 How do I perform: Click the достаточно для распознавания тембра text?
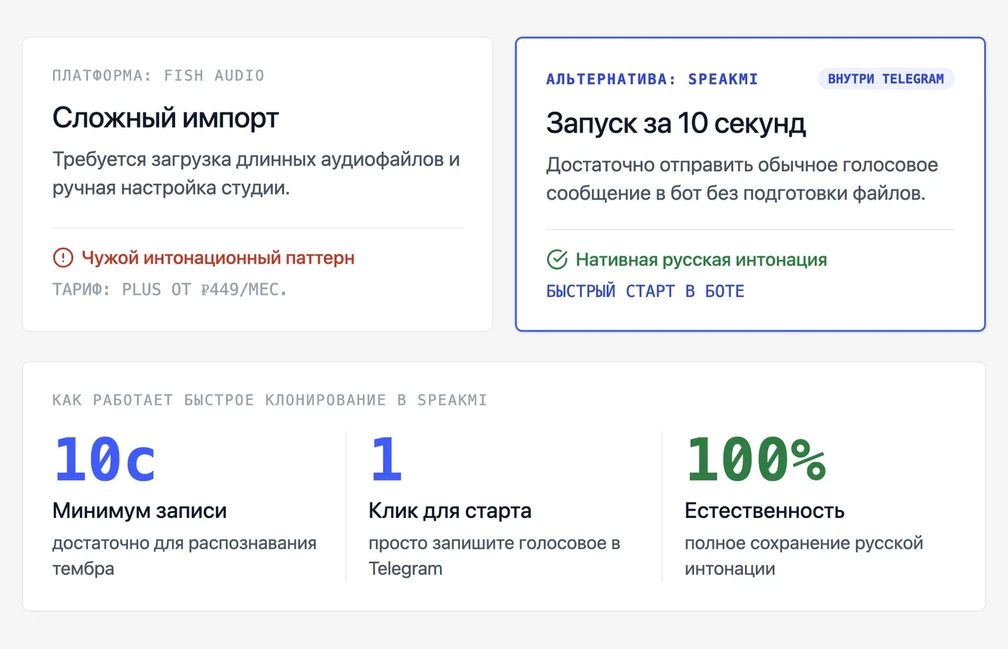pyautogui.click(x=184, y=555)
